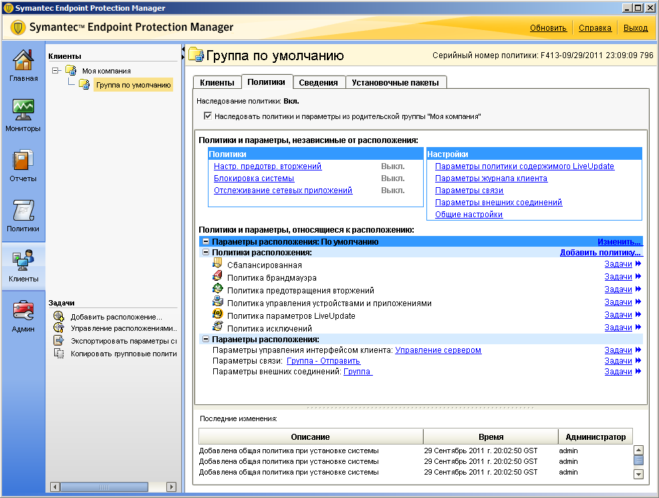Image resolution: width=659 pixels, height=498 pixels.
Task: Open the Мониторы monitors icon
Action: tap(23, 110)
